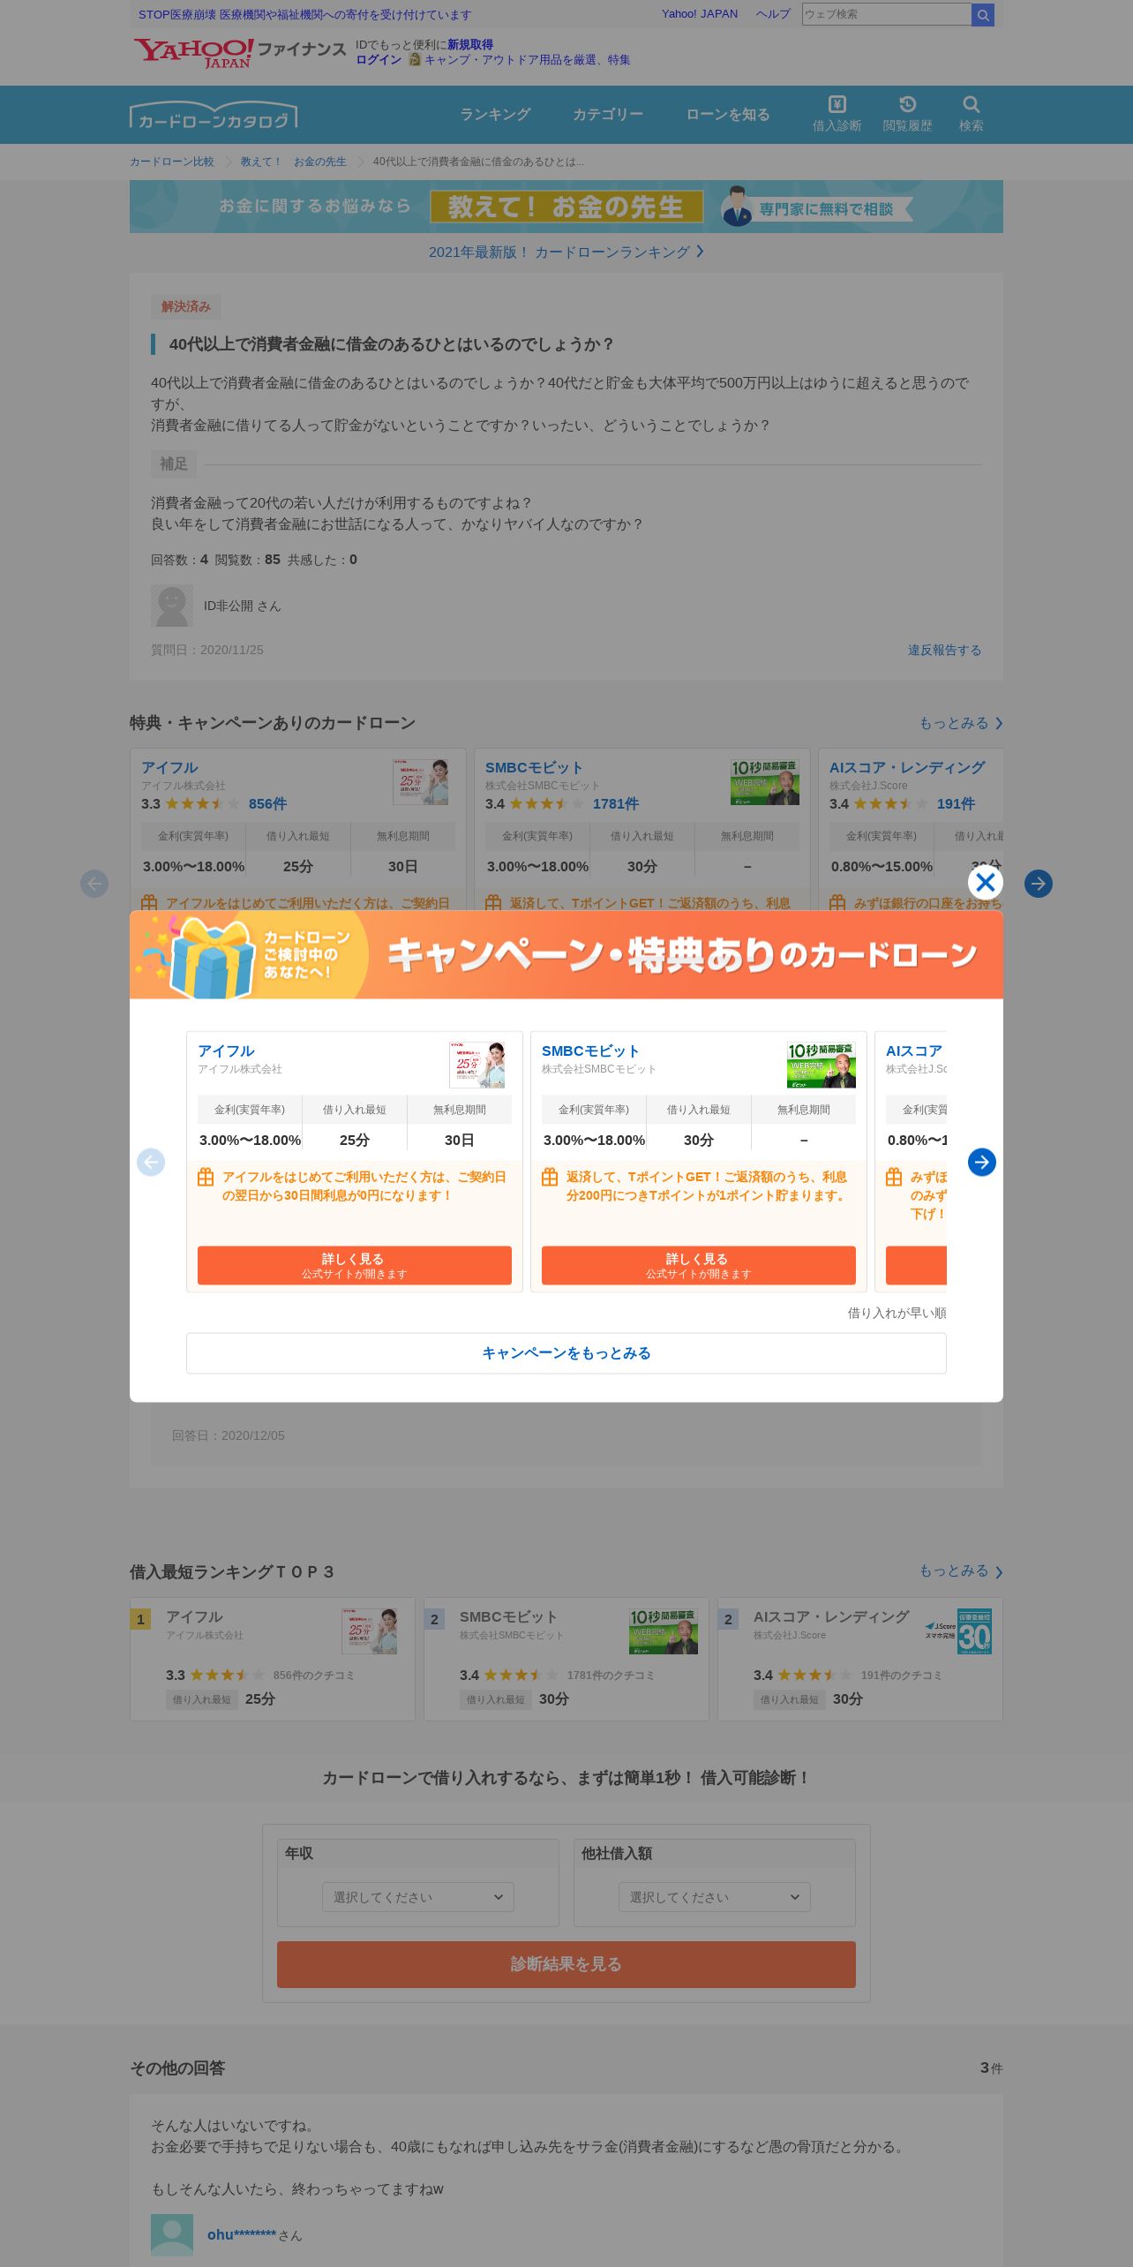Click もっとみる beside 特典・キャンペーン heading
Image resolution: width=1133 pixels, height=2267 pixels.
[x=960, y=723]
